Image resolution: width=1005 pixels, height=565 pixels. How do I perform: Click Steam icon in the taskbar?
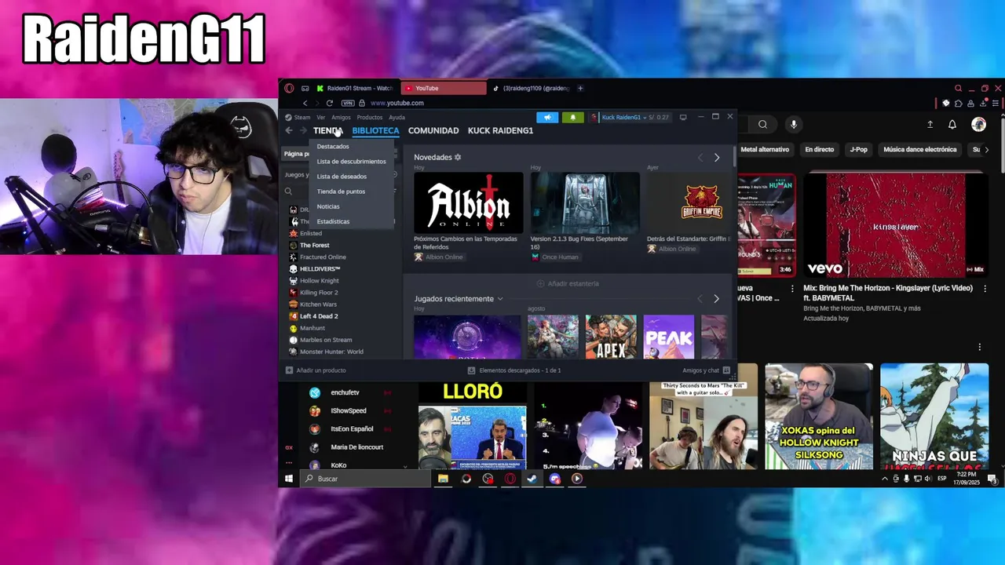pyautogui.click(x=532, y=479)
